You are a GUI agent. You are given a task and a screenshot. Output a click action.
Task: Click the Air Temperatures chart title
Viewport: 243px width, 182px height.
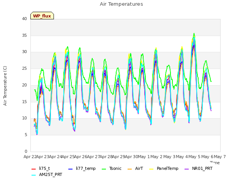(x=121, y=4)
